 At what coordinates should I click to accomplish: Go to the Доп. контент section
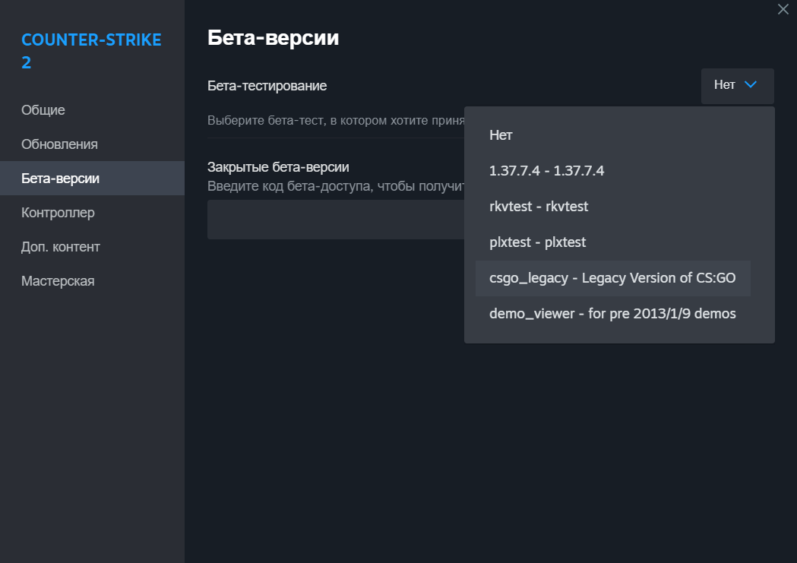click(x=92, y=247)
